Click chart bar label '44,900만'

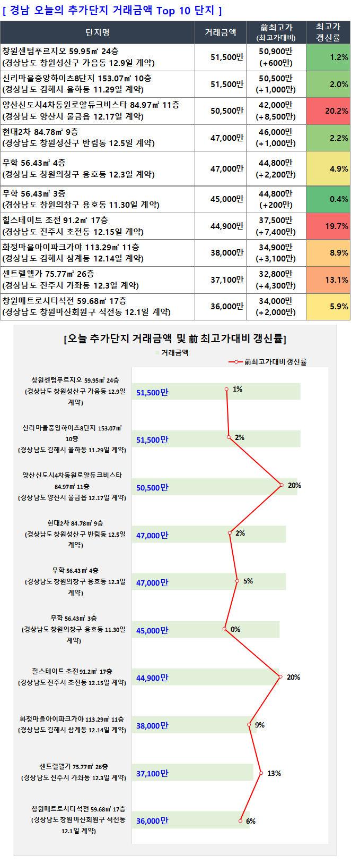point(152,678)
